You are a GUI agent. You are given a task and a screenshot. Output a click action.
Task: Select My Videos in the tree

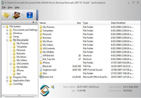coord(22,60)
